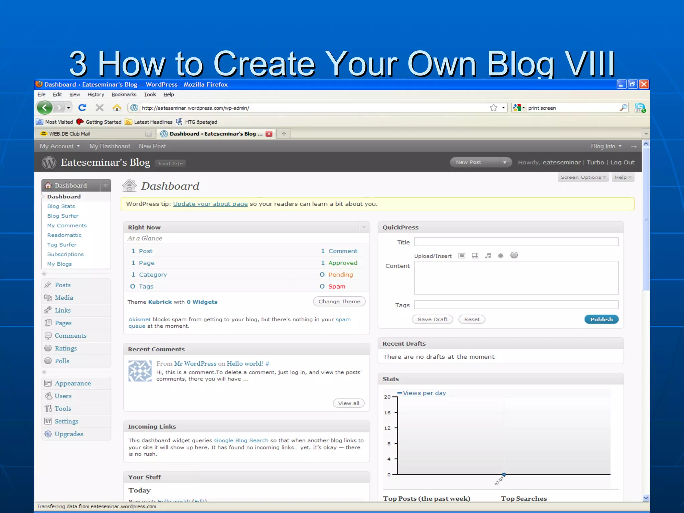The width and height of the screenshot is (684, 513).
Task: Insert a video in QuickPress
Action: coord(475,255)
